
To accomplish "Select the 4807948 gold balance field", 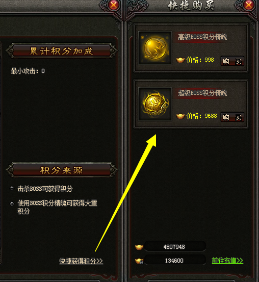I will tap(175, 247).
